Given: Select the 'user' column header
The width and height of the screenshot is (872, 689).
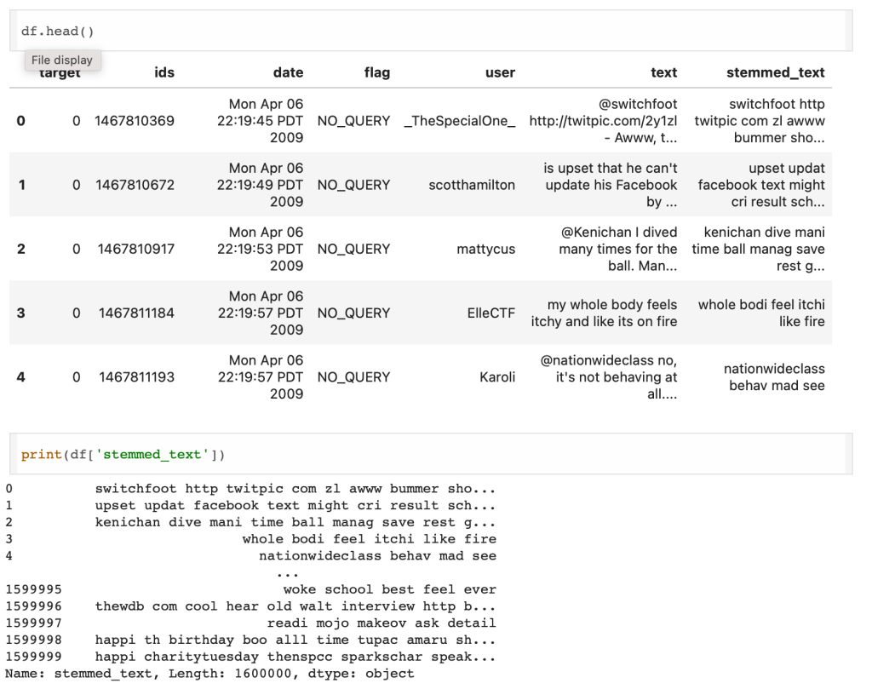Looking at the screenshot, I should pyautogui.click(x=500, y=72).
